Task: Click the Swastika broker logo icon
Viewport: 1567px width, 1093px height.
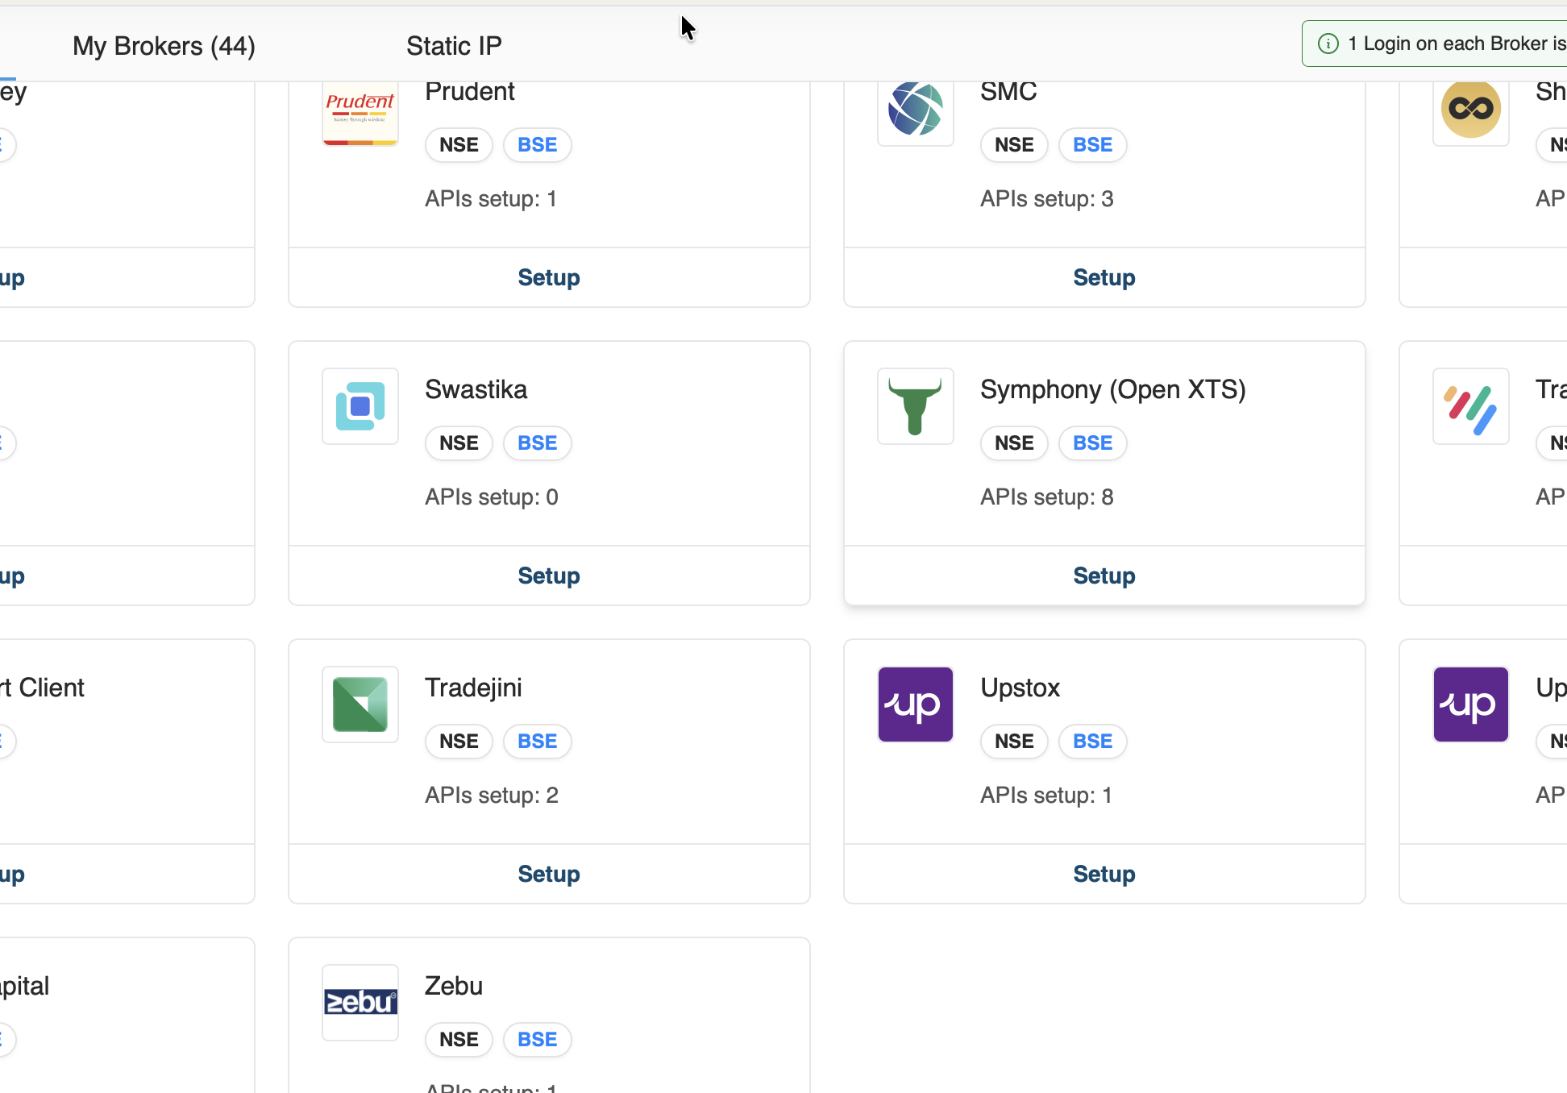Action: pos(360,406)
